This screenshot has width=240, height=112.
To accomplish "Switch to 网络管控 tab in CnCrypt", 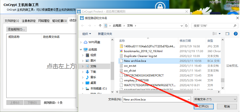I will (x=44, y=21).
